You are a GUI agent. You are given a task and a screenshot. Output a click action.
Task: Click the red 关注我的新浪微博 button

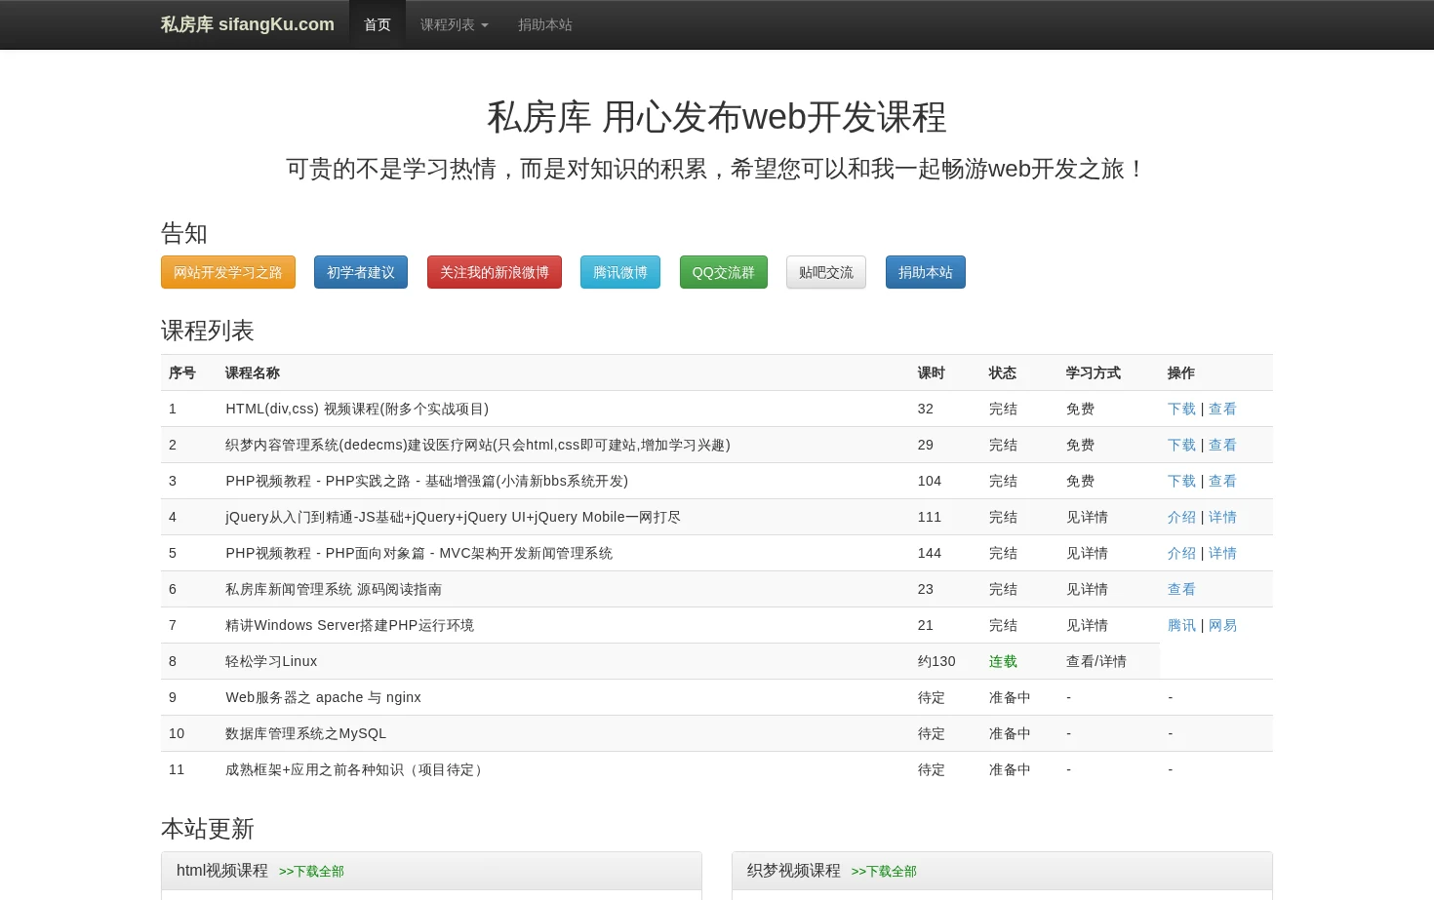495,272
